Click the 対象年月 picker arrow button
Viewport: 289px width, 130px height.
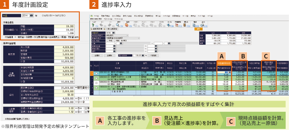113,33
